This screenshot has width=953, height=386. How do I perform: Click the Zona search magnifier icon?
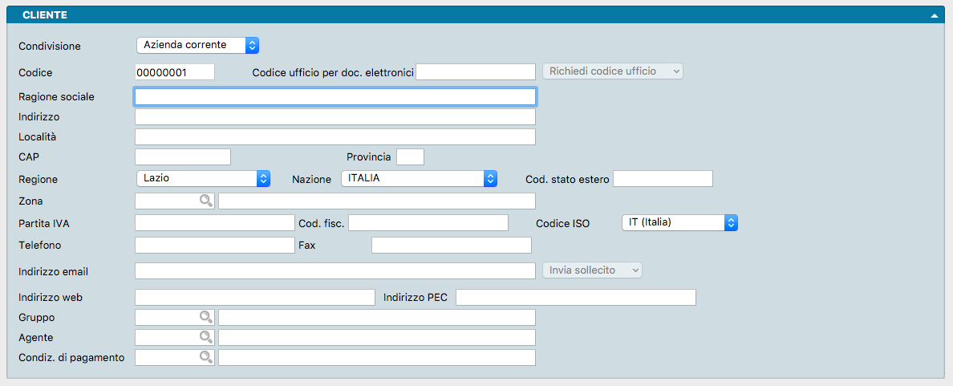206,201
